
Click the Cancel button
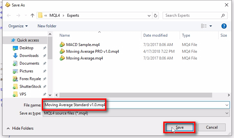212,127
